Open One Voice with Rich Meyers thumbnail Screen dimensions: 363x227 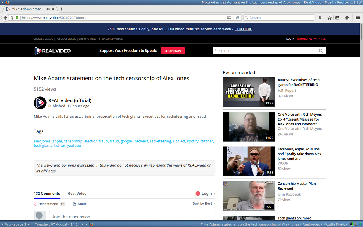click(249, 127)
